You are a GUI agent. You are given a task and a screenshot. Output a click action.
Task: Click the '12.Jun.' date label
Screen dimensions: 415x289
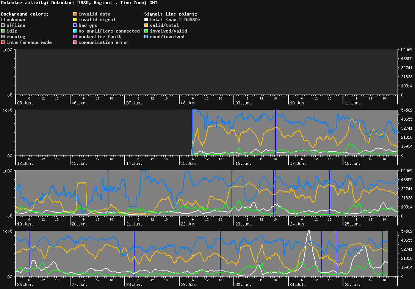(25, 163)
